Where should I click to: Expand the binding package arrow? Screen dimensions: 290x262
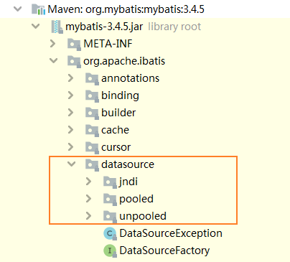(x=70, y=95)
